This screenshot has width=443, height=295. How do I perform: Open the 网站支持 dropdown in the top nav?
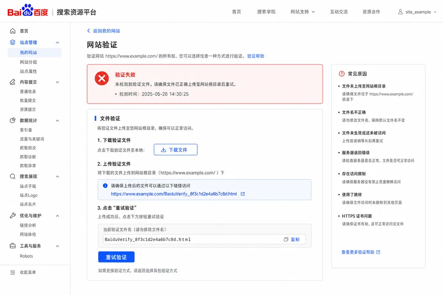pyautogui.click(x=303, y=12)
